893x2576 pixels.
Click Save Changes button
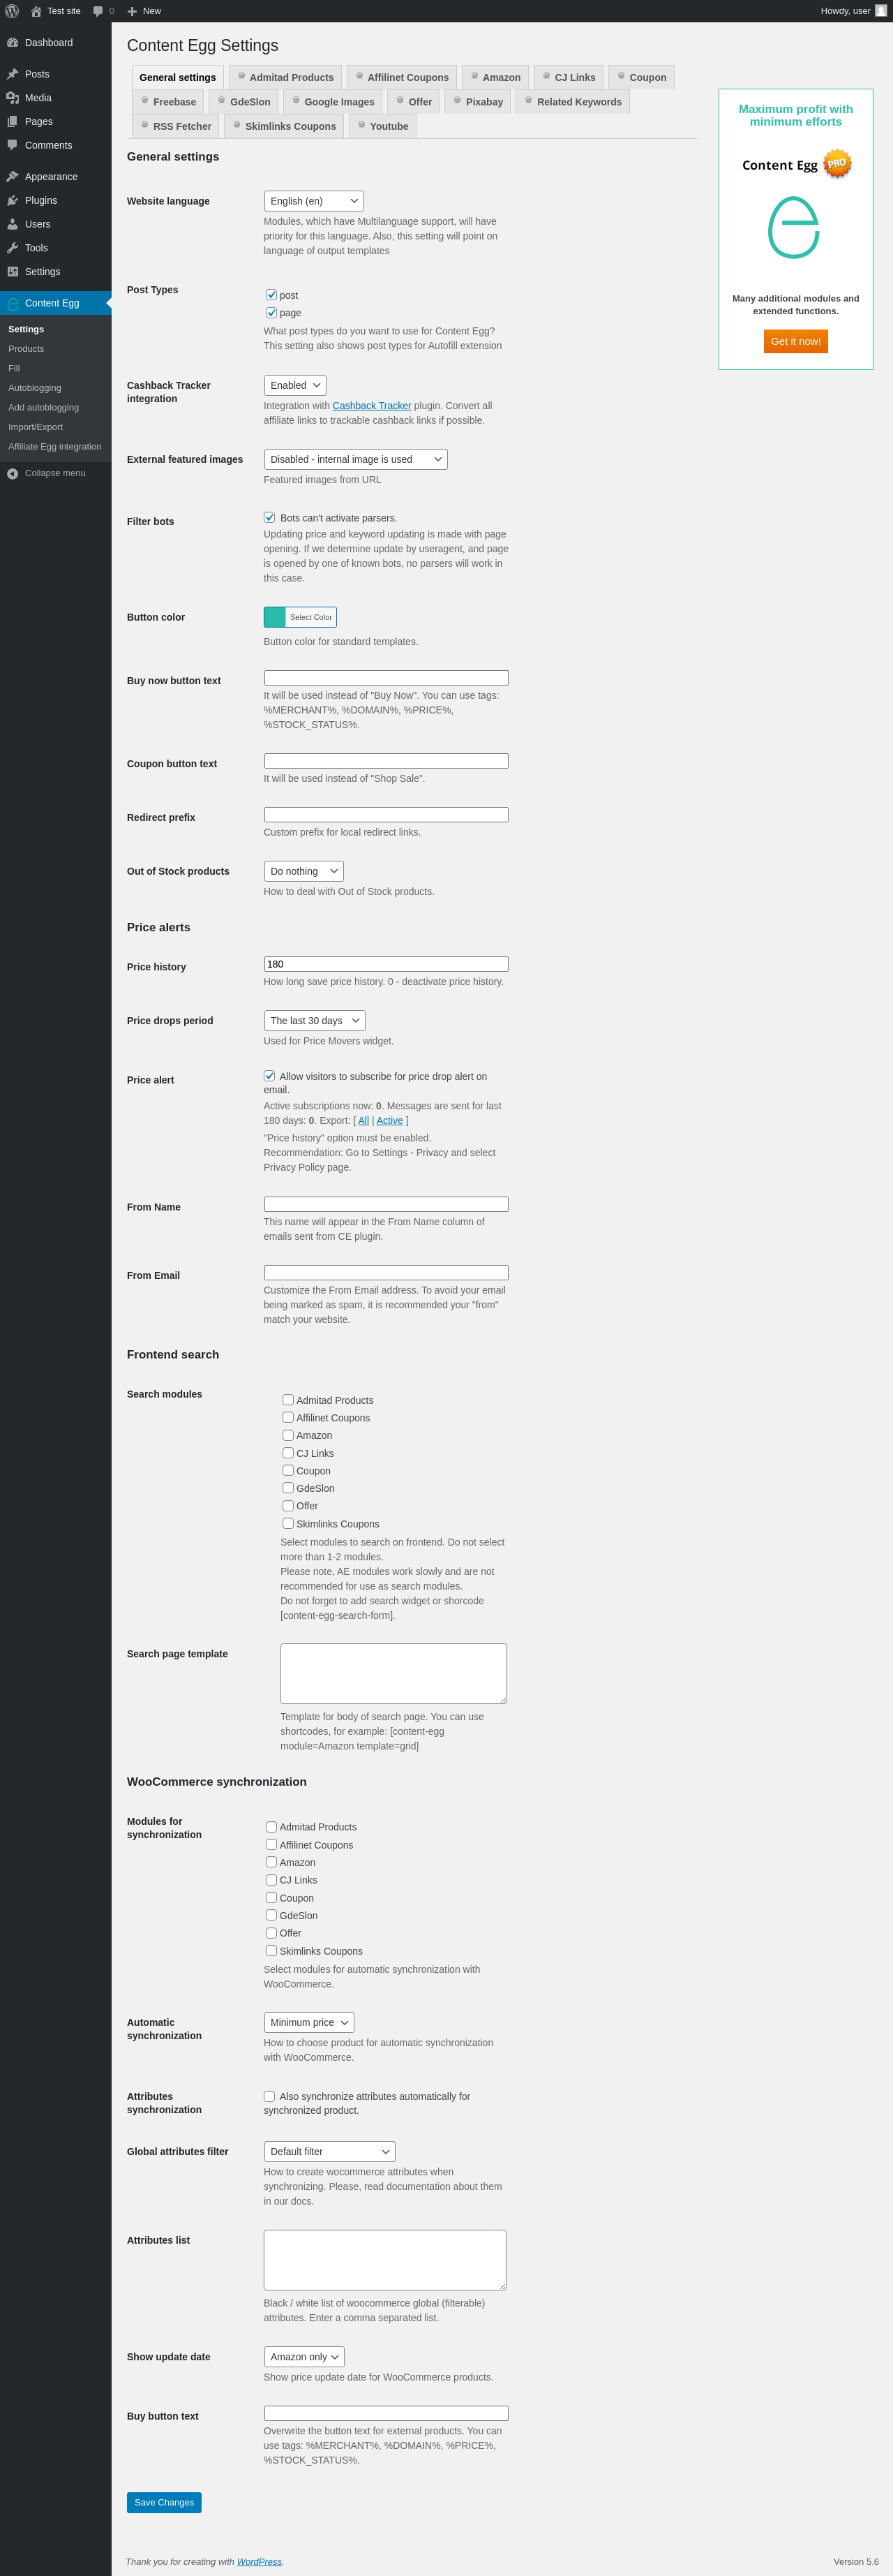(x=164, y=2502)
